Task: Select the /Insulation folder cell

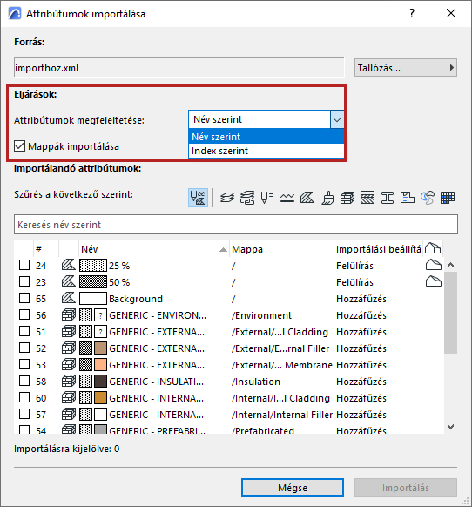Action: 256,382
